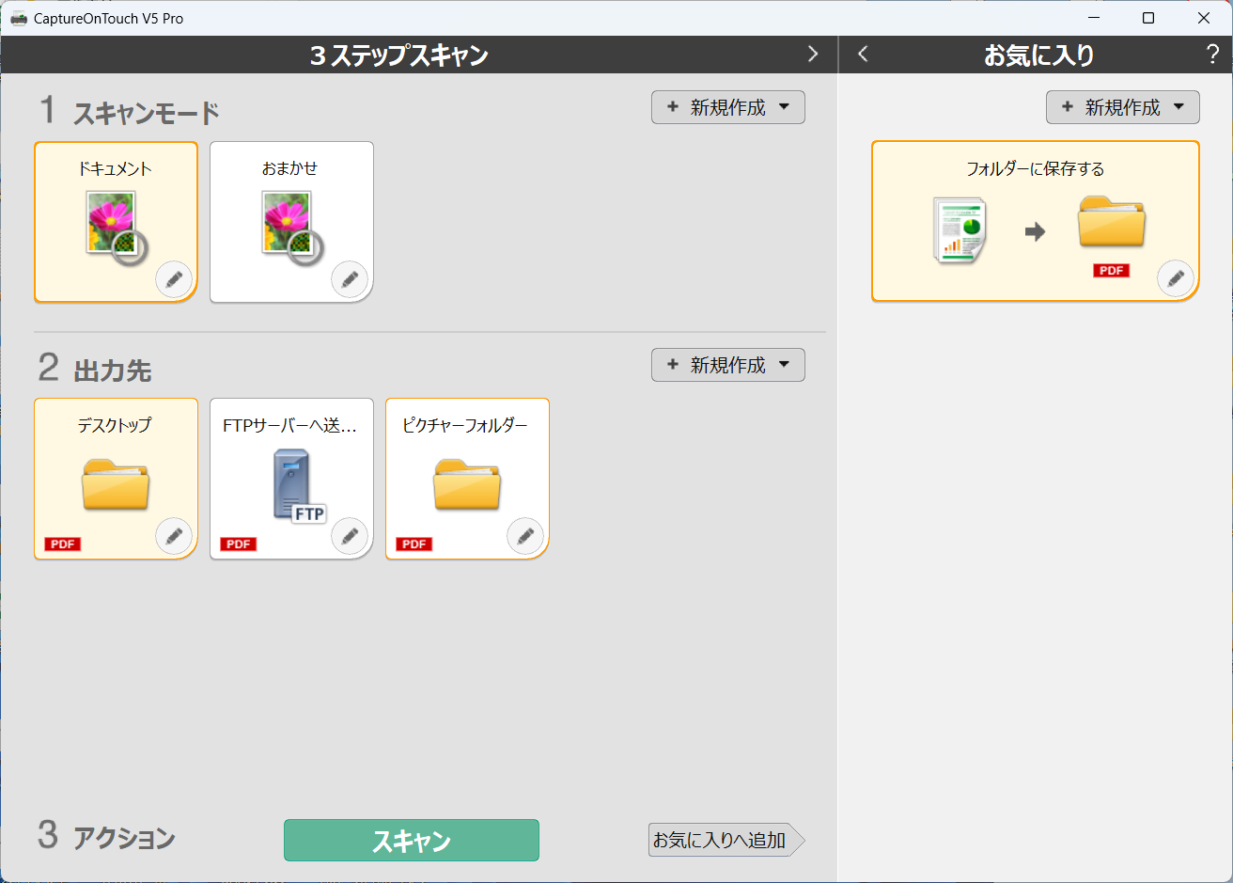
Task: Open 新規作成 dropdown for 出力先
Action: (728, 365)
